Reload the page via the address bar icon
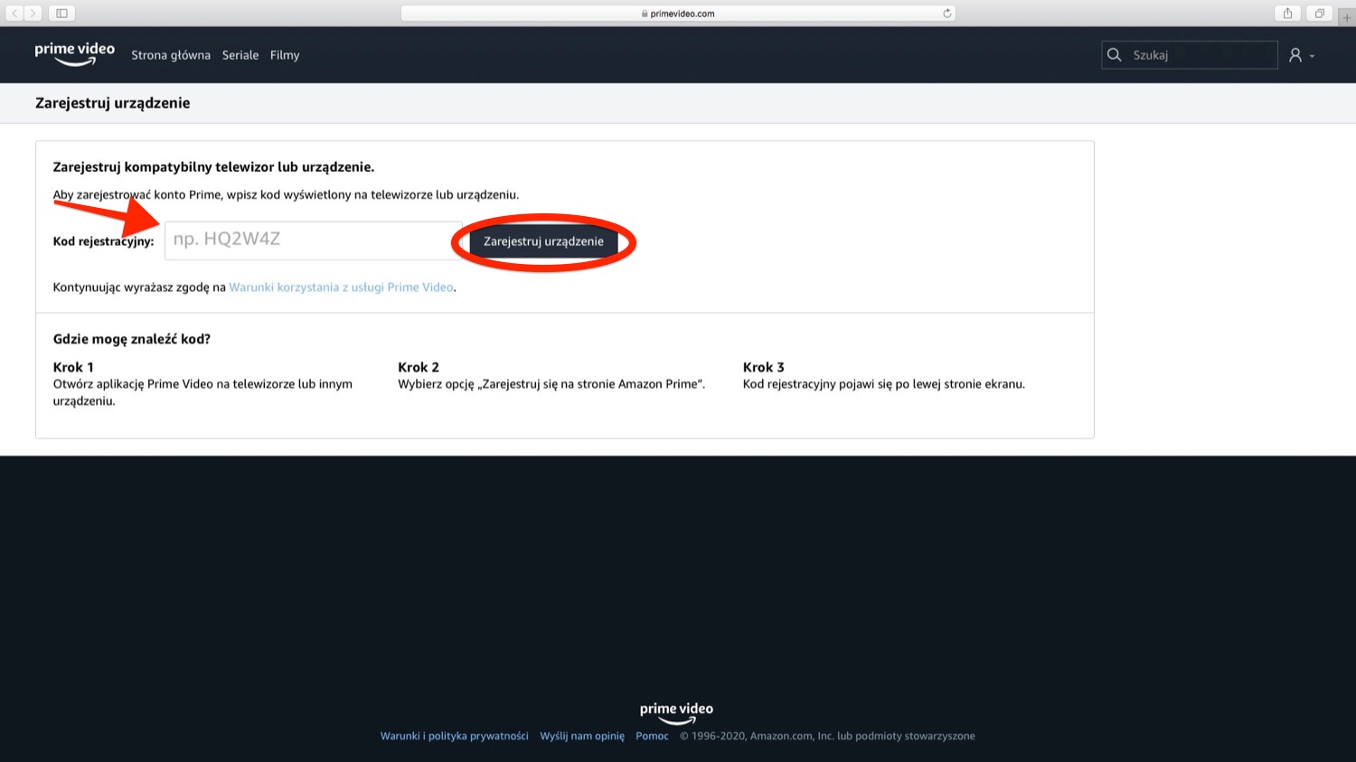This screenshot has width=1356, height=762. click(x=946, y=13)
